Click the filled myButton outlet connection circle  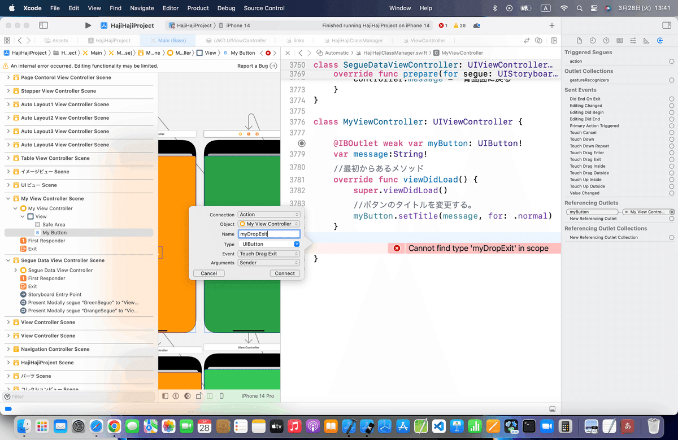click(671, 212)
